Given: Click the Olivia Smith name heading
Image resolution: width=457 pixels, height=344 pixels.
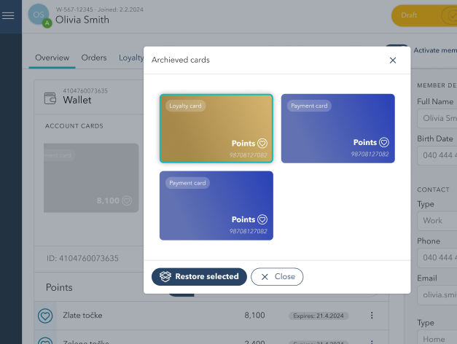Looking at the screenshot, I should 82,20.
